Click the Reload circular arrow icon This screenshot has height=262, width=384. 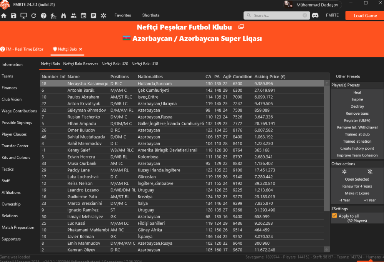pyautogui.click(x=33, y=16)
